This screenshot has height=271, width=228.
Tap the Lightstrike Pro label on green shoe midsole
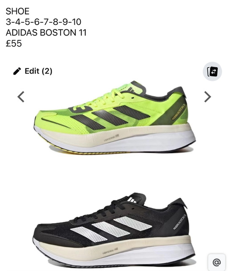coord(112,138)
